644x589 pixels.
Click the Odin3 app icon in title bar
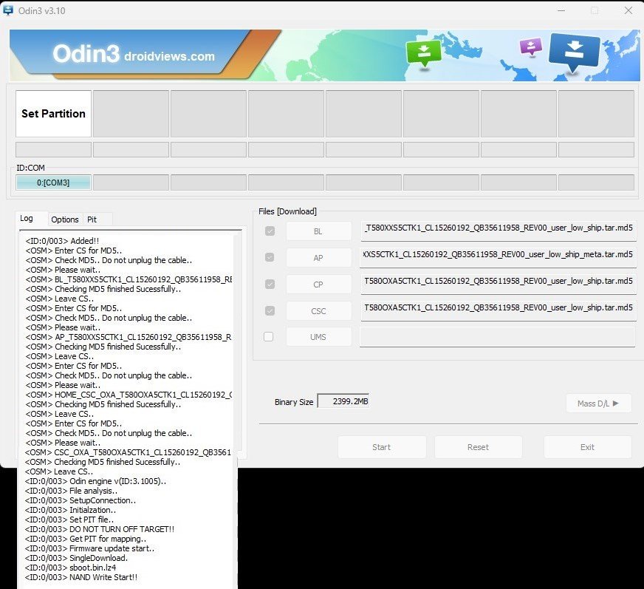tap(9, 10)
